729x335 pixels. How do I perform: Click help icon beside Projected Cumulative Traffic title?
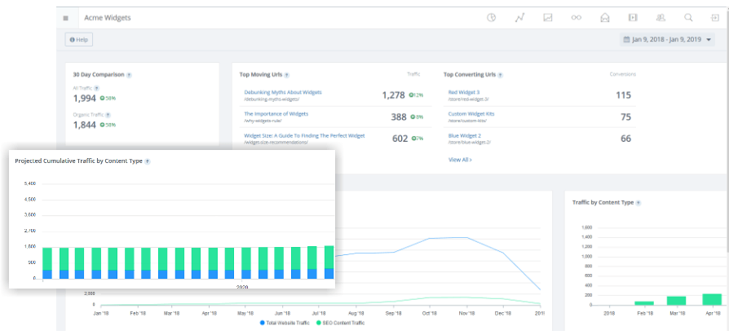pos(147,161)
